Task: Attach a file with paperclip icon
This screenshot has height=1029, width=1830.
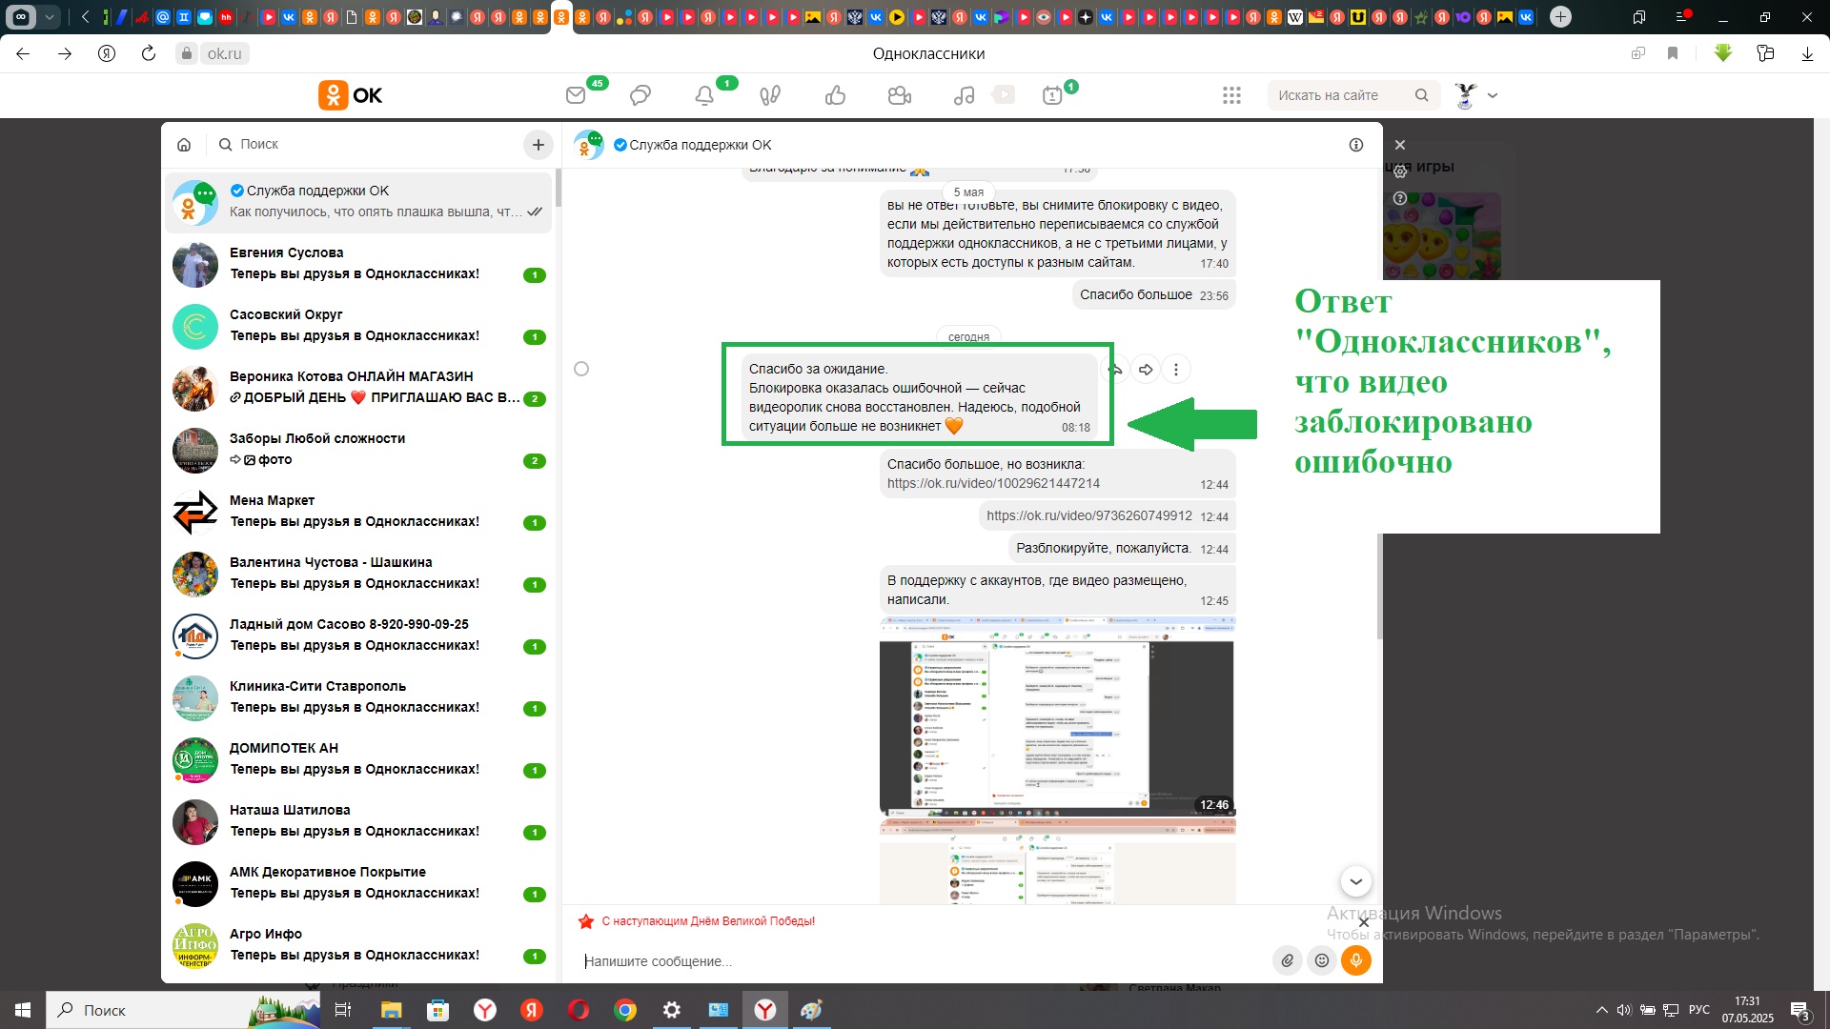Action: pyautogui.click(x=1288, y=960)
